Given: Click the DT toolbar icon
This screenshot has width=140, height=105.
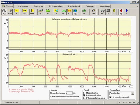Looking at the screenshot, I should point(56,12).
